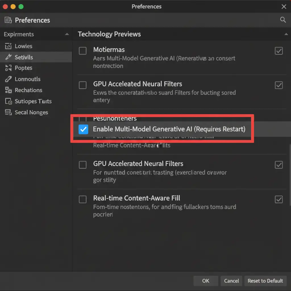Click the Lonnoutls sidebar icon
Screen dimensions: 291x291
point(9,79)
